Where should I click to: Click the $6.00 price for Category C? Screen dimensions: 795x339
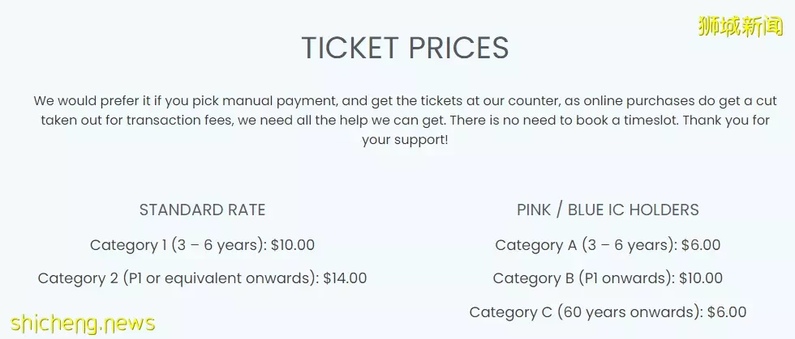tap(727, 312)
